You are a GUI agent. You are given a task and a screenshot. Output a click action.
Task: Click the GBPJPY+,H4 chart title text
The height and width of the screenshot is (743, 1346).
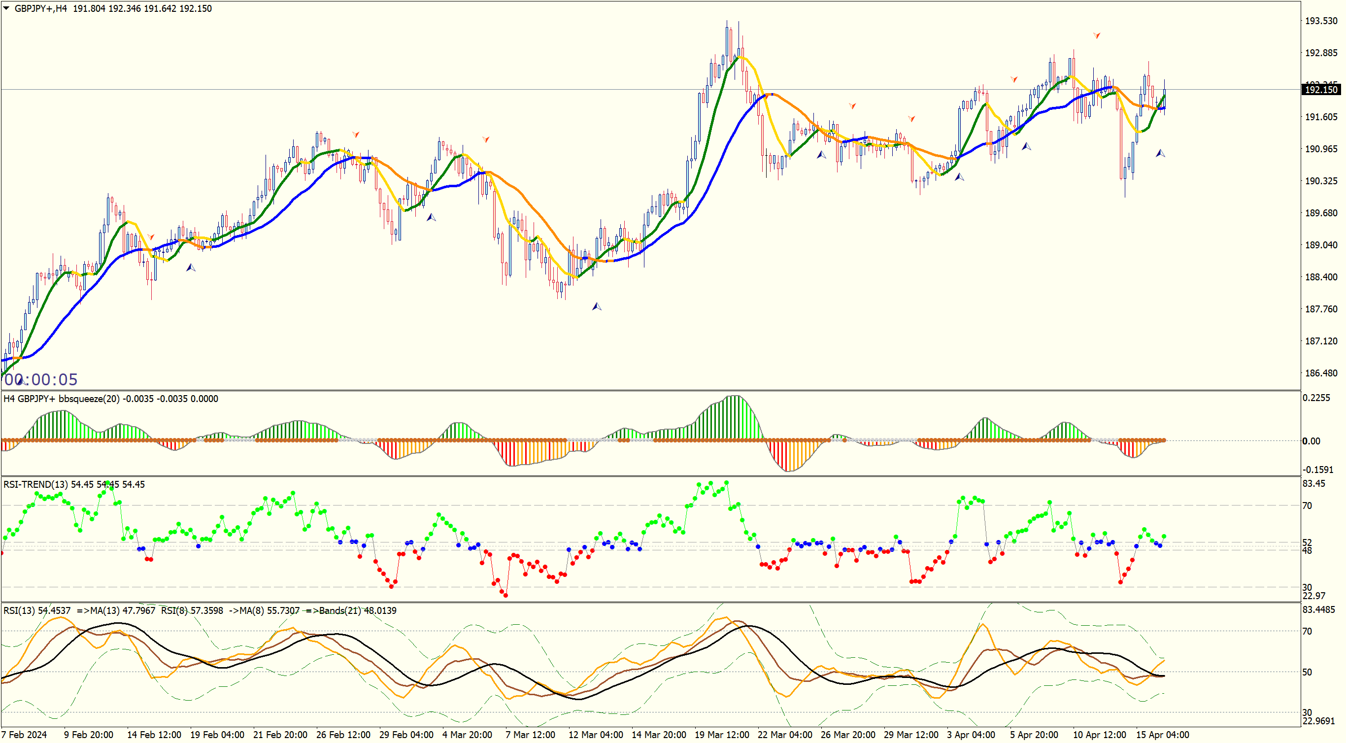tap(41, 8)
